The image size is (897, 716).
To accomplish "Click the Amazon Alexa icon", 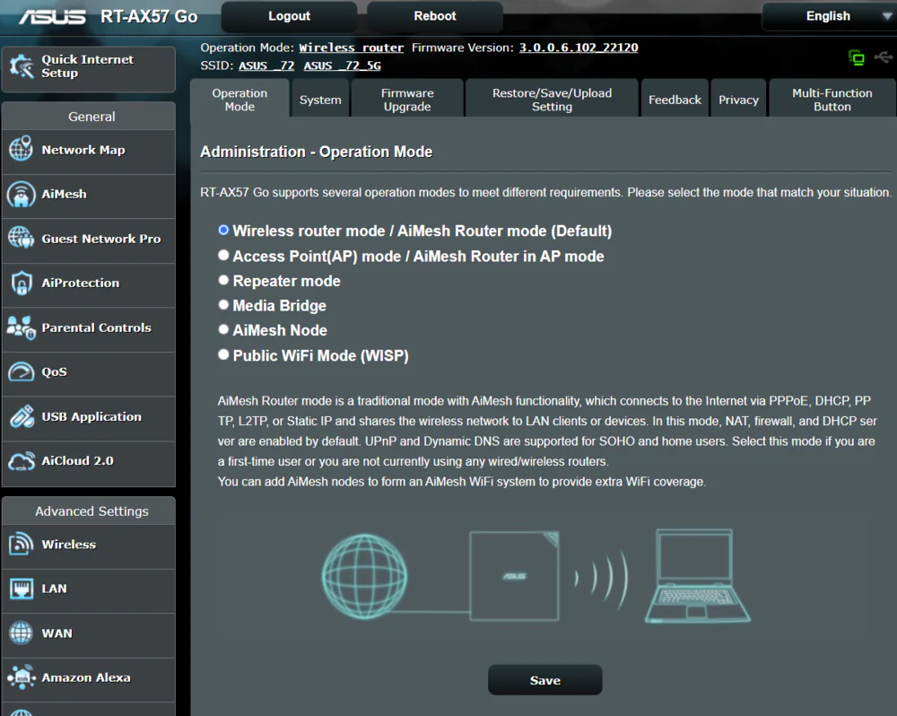I will click(x=22, y=677).
